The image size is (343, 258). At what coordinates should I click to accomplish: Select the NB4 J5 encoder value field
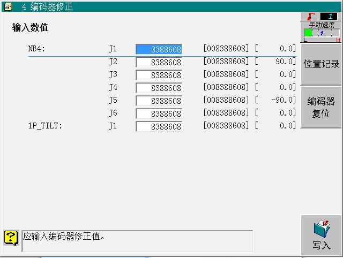tap(159, 101)
